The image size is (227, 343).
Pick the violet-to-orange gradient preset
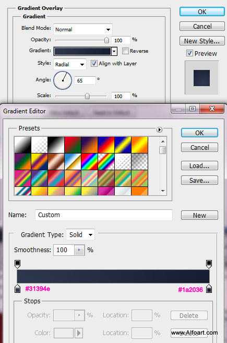point(89,145)
